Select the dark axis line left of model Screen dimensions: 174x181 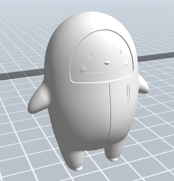[x=22, y=74]
